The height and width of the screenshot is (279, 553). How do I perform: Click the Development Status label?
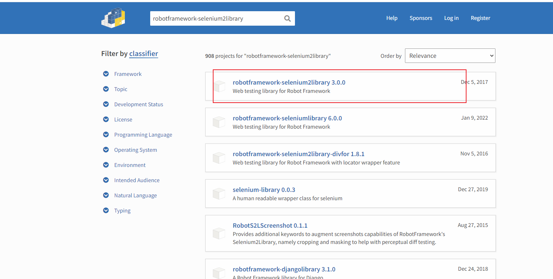[139, 104]
